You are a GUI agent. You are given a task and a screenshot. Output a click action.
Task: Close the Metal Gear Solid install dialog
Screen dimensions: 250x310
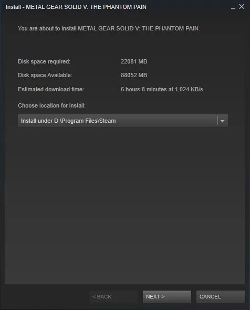(x=242, y=7)
